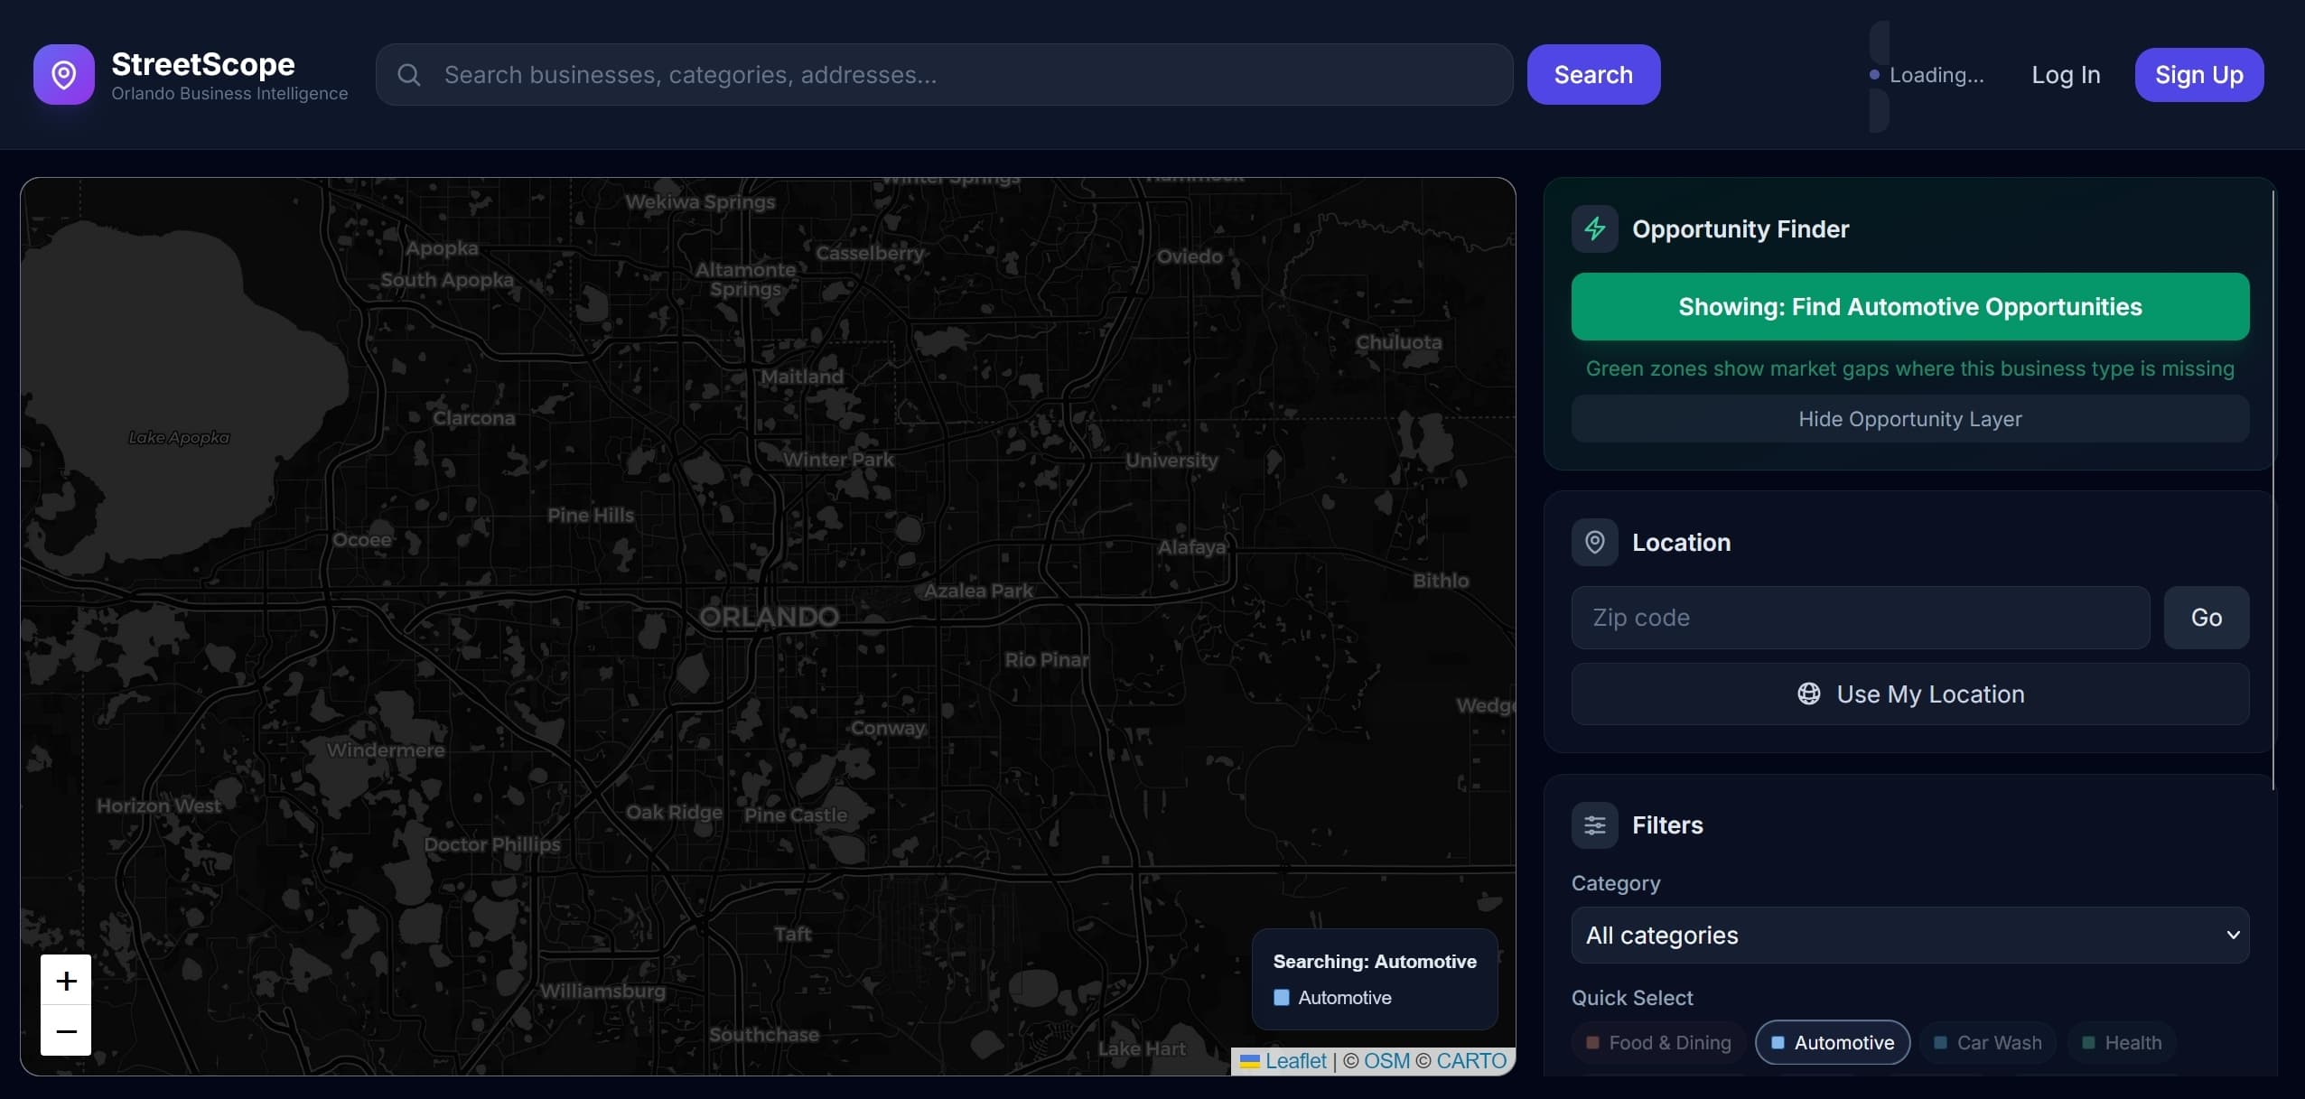Click the Filters sliders icon
This screenshot has height=1099, width=2305.
click(x=1594, y=824)
